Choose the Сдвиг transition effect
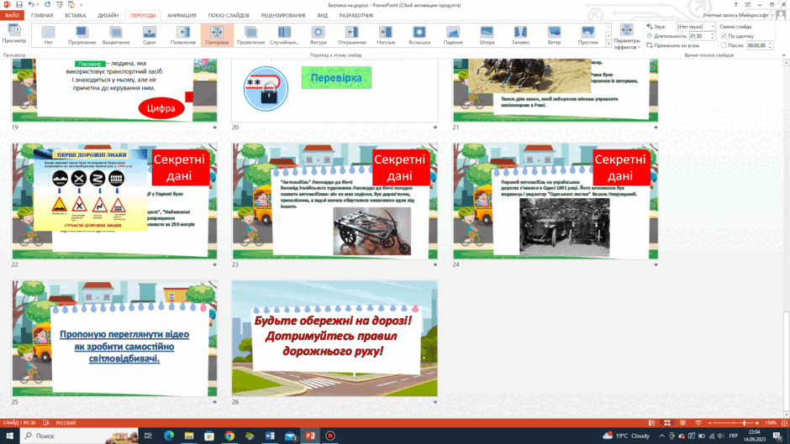This screenshot has height=444, width=790. (149, 35)
